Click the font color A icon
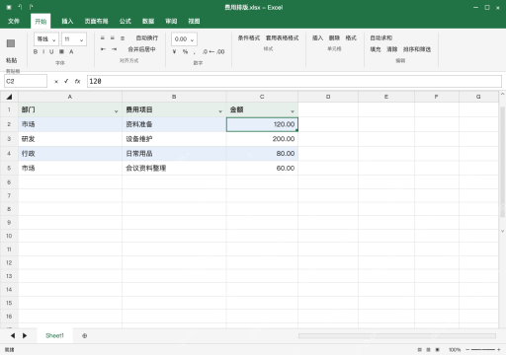The height and width of the screenshot is (355, 506). tap(71, 51)
